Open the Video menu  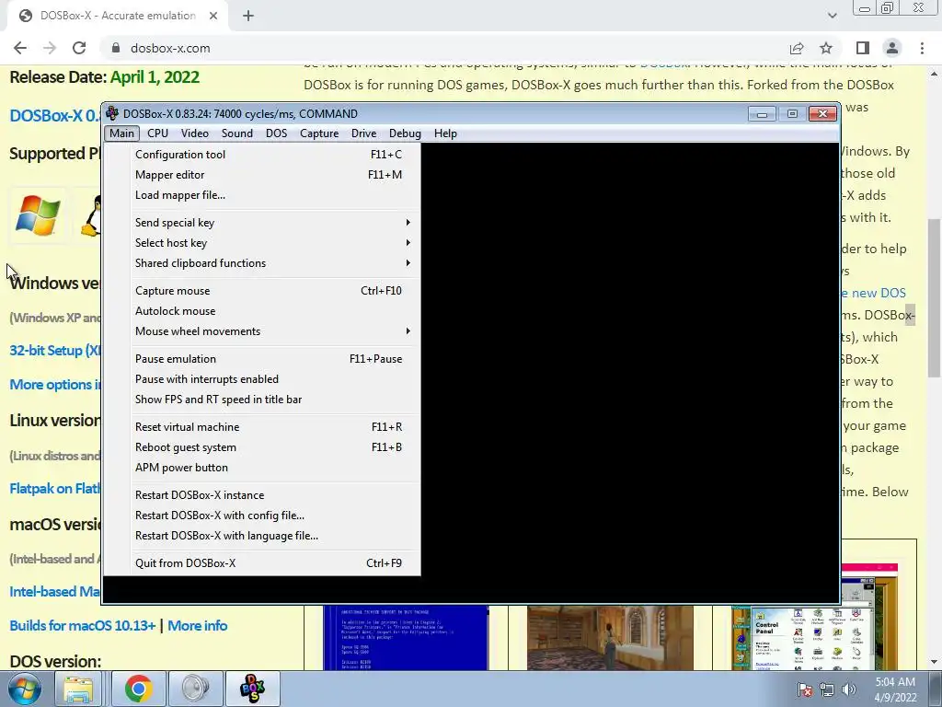(x=195, y=133)
